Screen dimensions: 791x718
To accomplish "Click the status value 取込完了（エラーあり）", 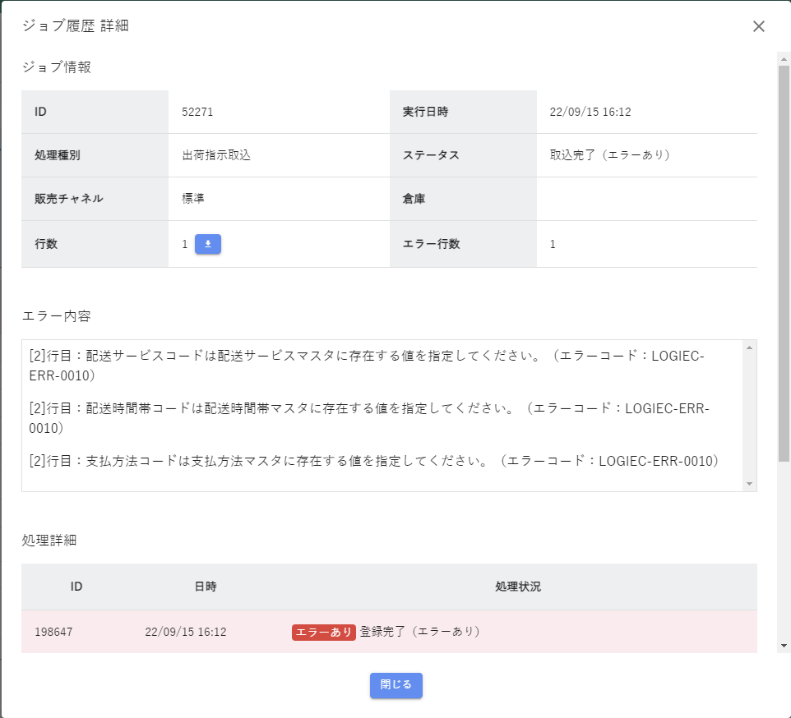I will coord(609,155).
